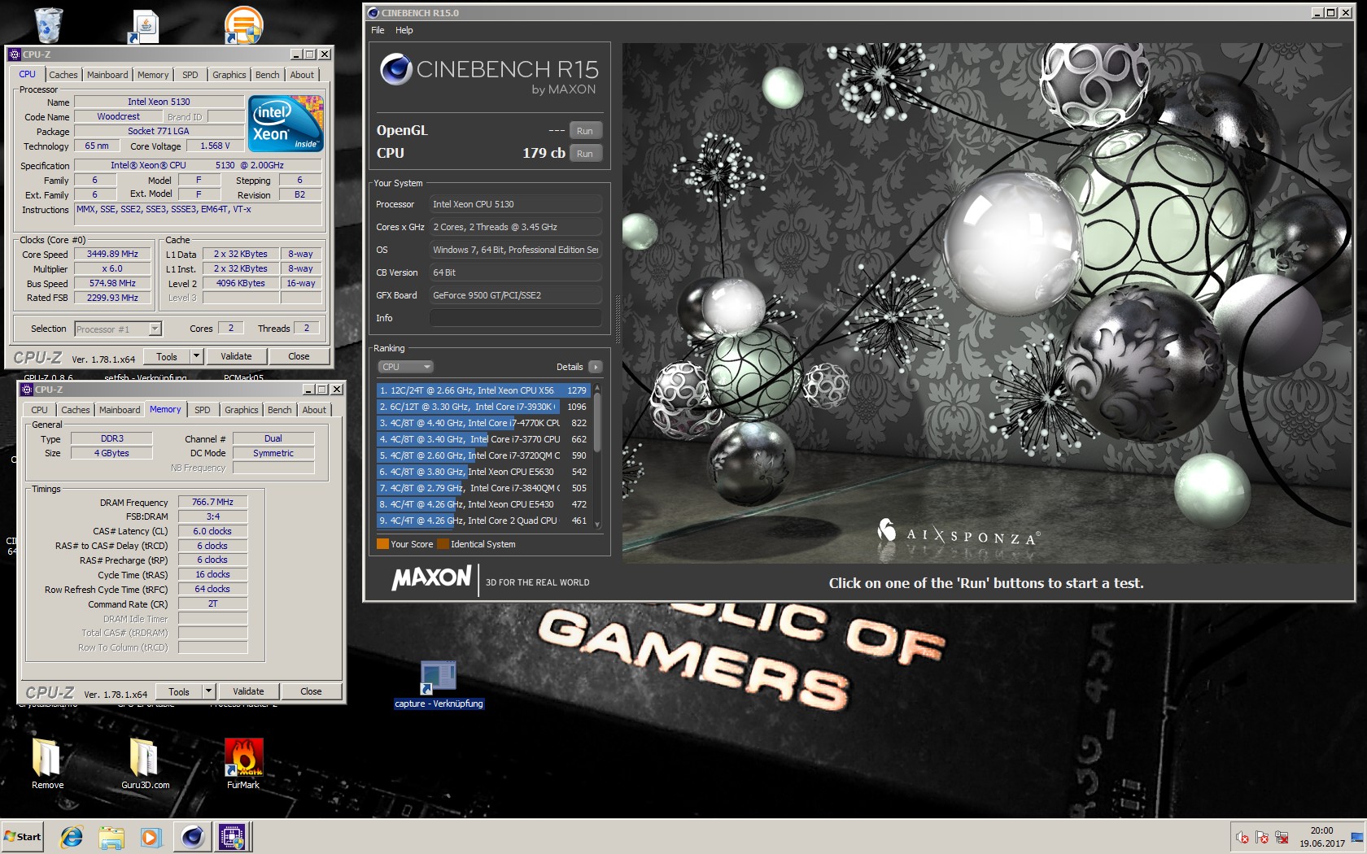The width and height of the screenshot is (1367, 854).
Task: Click Tools button in upper CPU-Z
Action: tap(167, 356)
